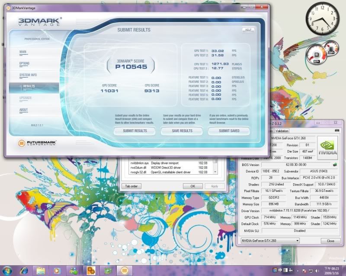Click the NVIDIA SLI Disabled field
Viewport: 346px width, 276px height.
(x=300, y=231)
